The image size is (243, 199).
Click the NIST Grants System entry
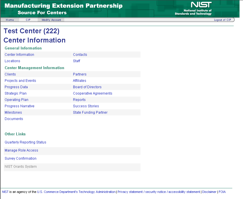tap(21, 167)
